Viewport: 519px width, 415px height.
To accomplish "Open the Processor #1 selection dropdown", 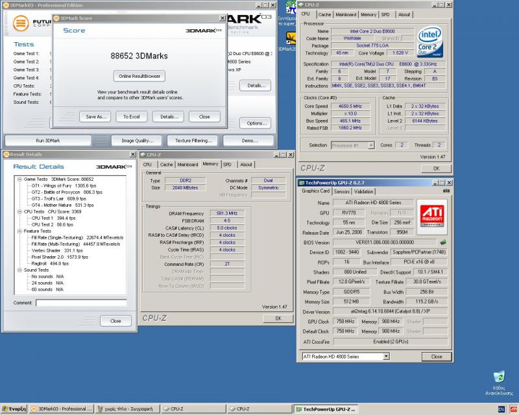I will click(x=371, y=145).
